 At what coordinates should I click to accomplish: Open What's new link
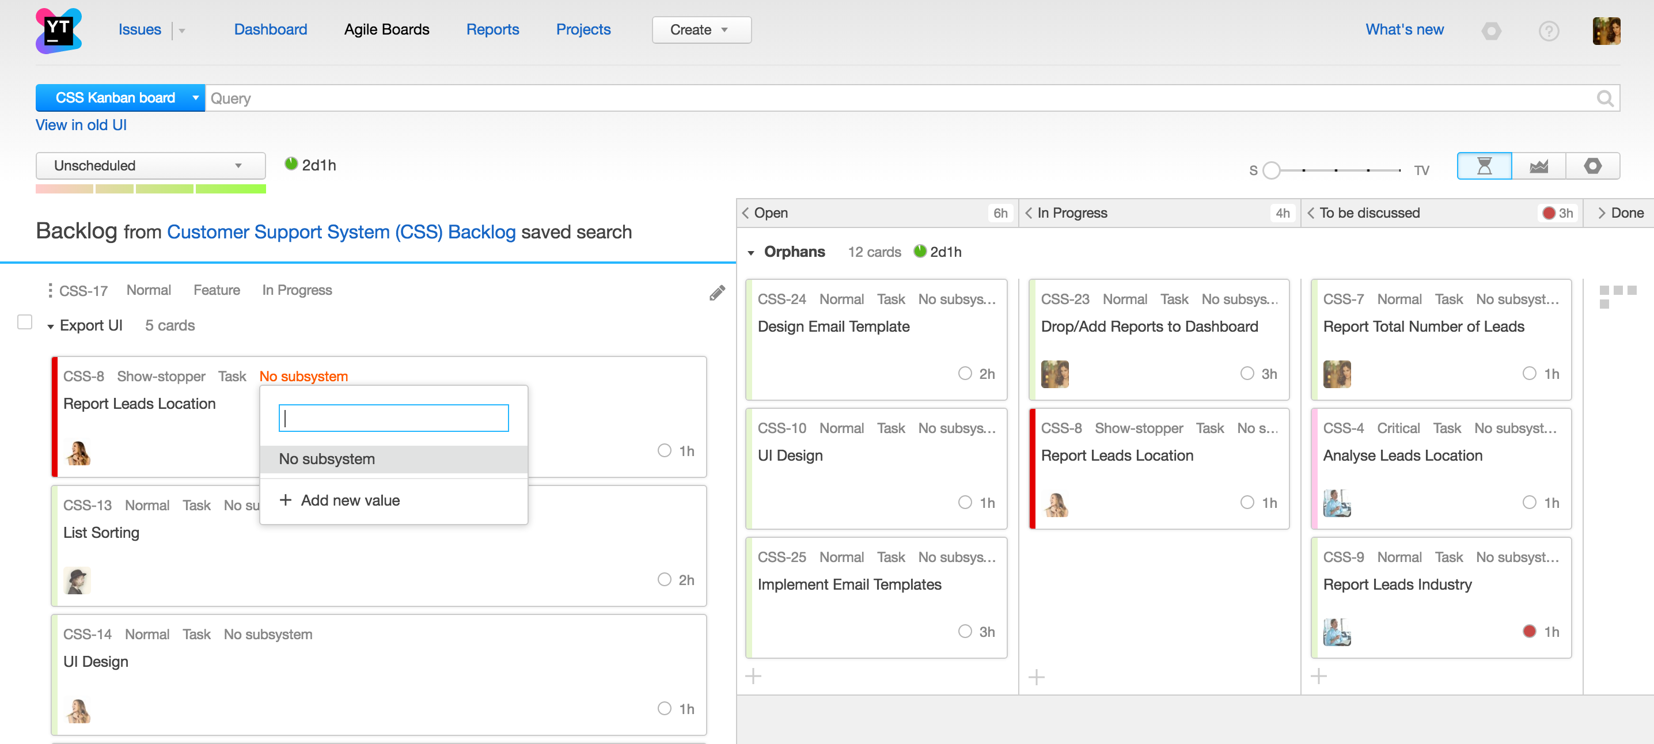[1404, 29]
